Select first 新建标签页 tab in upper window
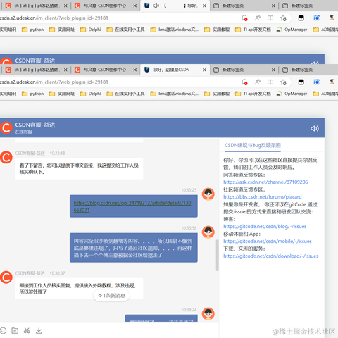This screenshot has width=338, height=338. 244,6
